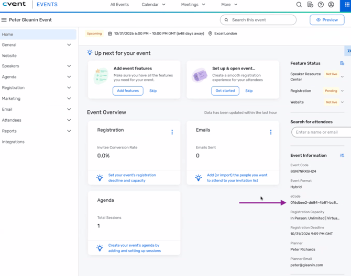
Task: Toggle the hamburger menu beside event name
Action: [4, 20]
